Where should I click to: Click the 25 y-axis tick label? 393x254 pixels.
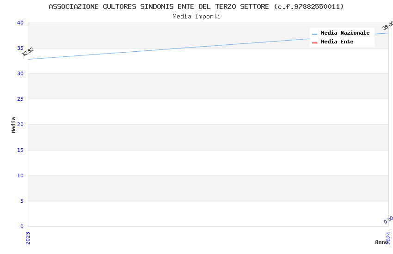20,99
